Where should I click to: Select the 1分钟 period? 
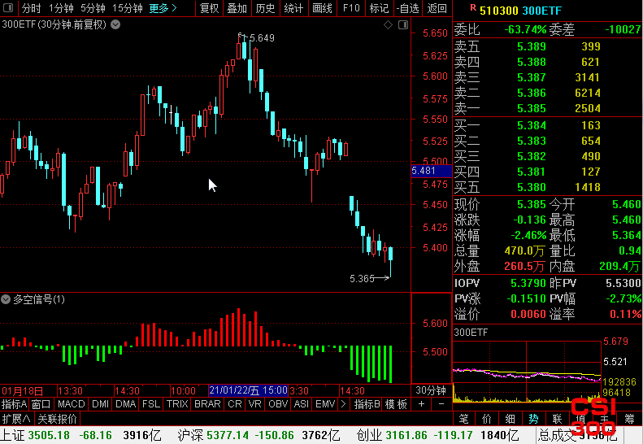coord(61,8)
